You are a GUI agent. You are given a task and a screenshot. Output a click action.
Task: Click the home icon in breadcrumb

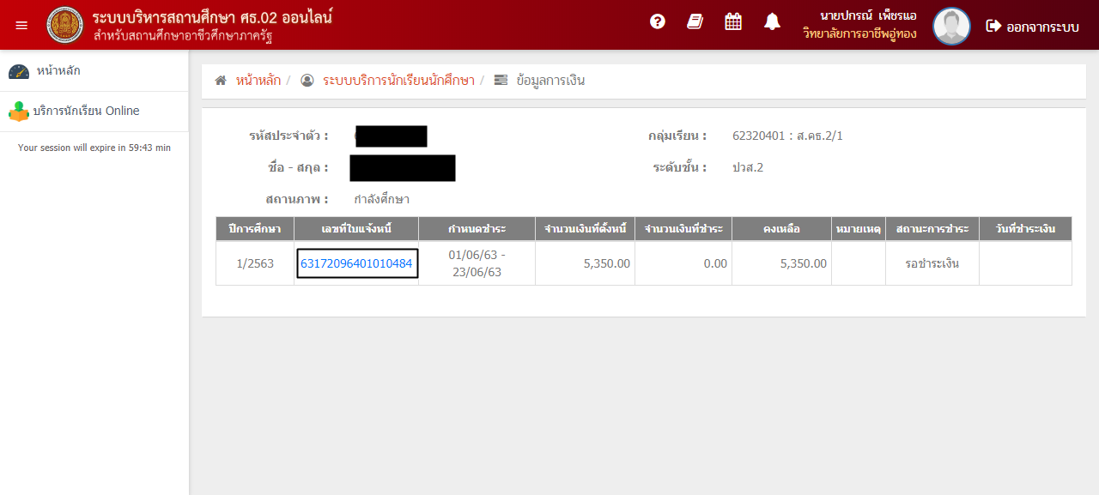point(221,81)
